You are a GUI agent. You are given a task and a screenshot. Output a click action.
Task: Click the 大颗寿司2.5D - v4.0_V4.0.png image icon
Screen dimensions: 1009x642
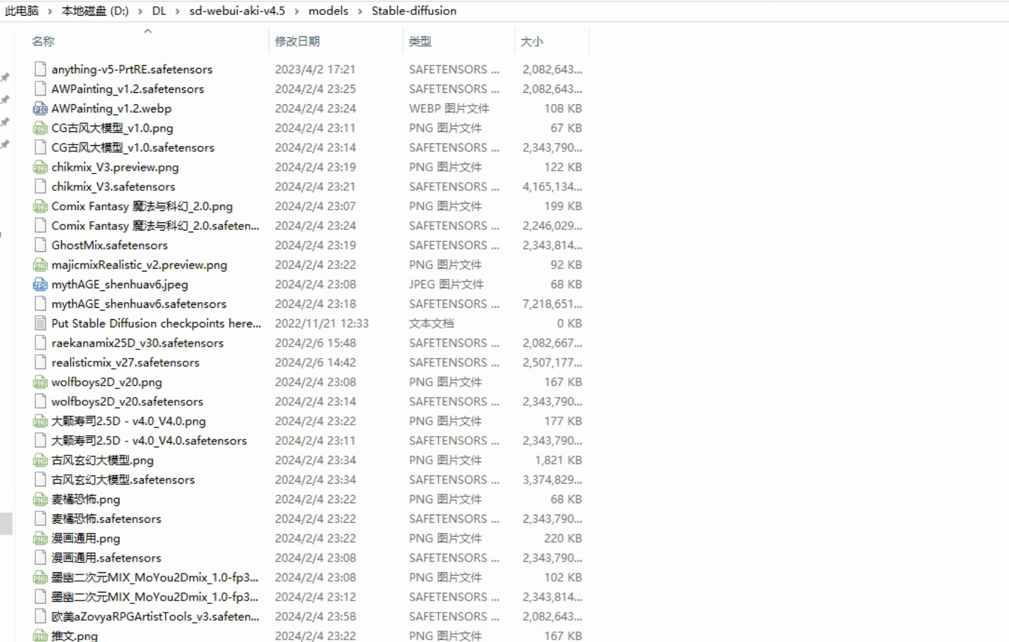(40, 421)
